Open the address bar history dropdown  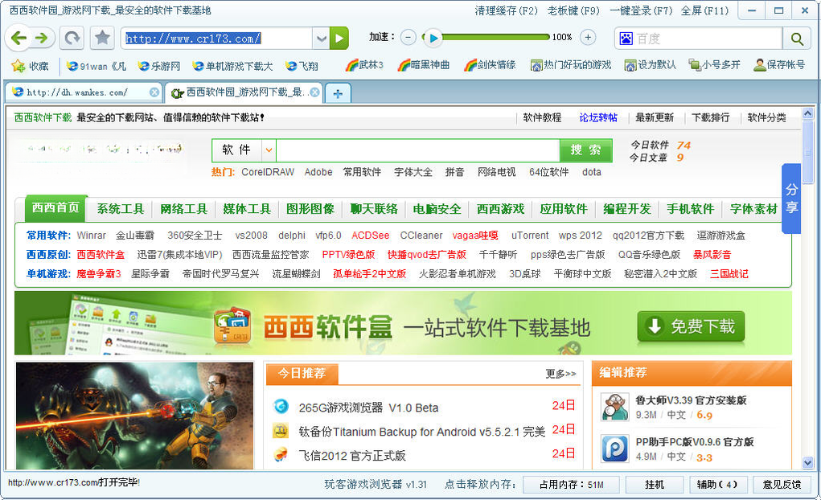(321, 39)
